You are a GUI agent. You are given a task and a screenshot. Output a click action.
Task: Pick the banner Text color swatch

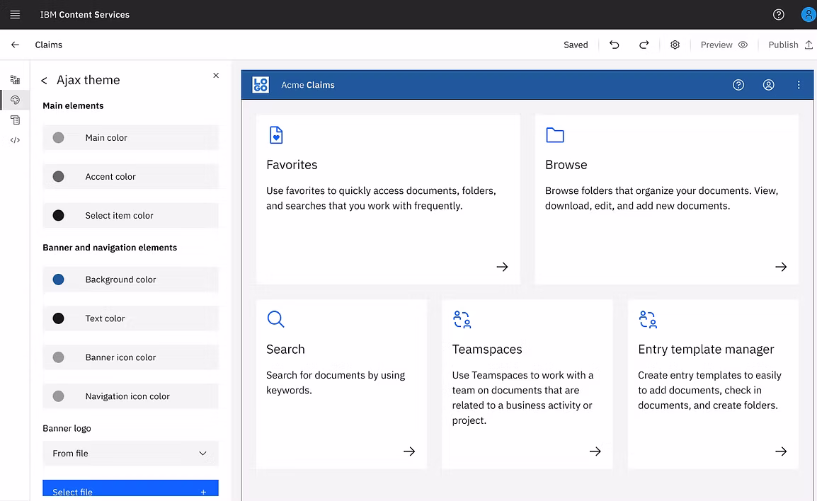[x=58, y=318]
